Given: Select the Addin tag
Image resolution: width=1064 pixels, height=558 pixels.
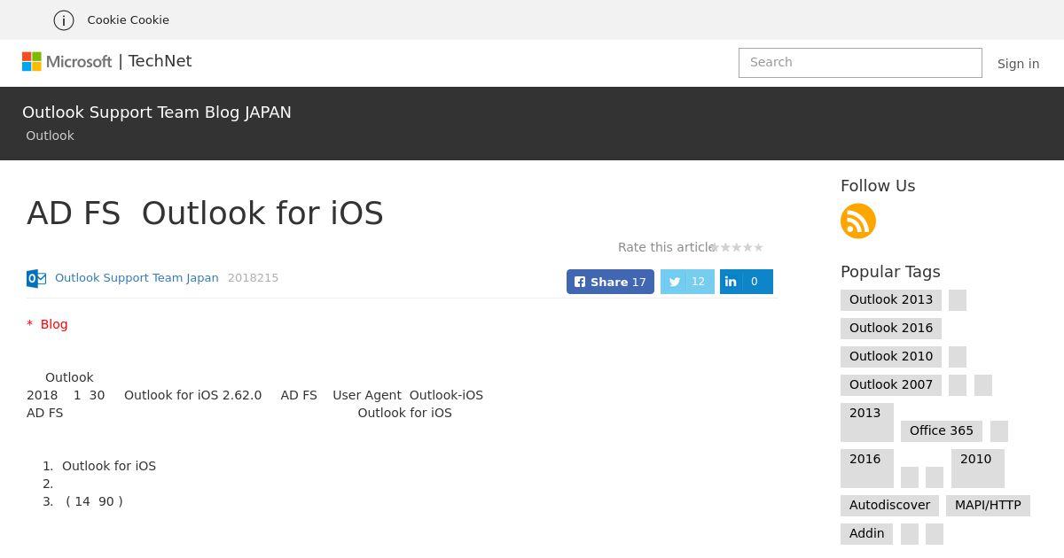Looking at the screenshot, I should coord(866,534).
